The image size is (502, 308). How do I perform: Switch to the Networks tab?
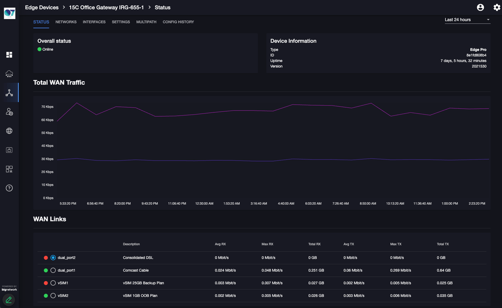(x=66, y=22)
